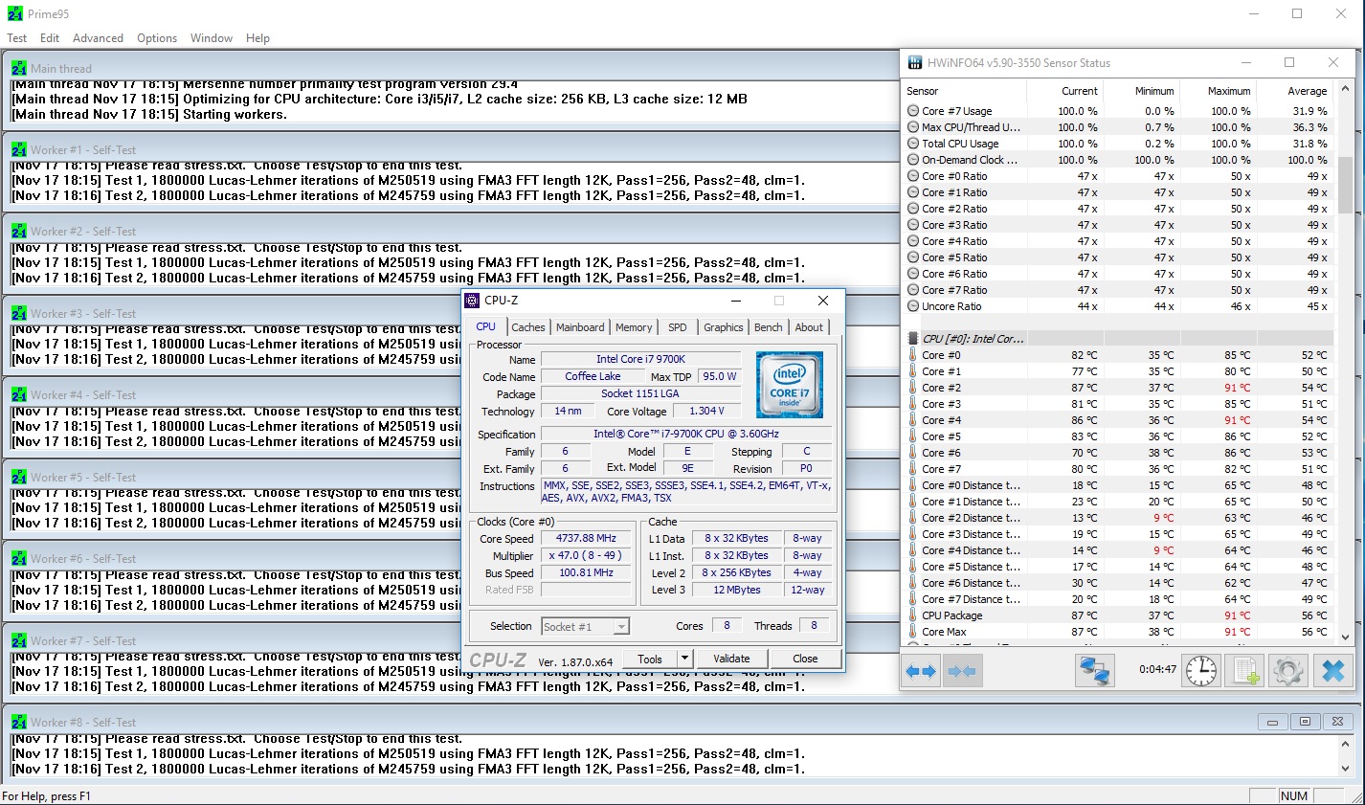
Task: Click the Worker #6 Self-Test window icon
Action: pos(19,558)
